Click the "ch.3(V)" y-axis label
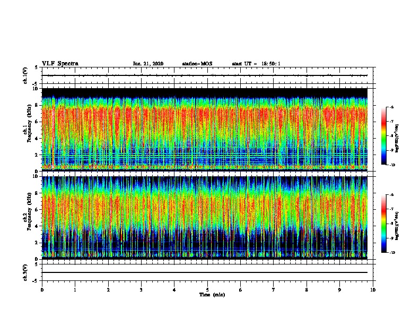The image size is (420, 325). pos(25,272)
